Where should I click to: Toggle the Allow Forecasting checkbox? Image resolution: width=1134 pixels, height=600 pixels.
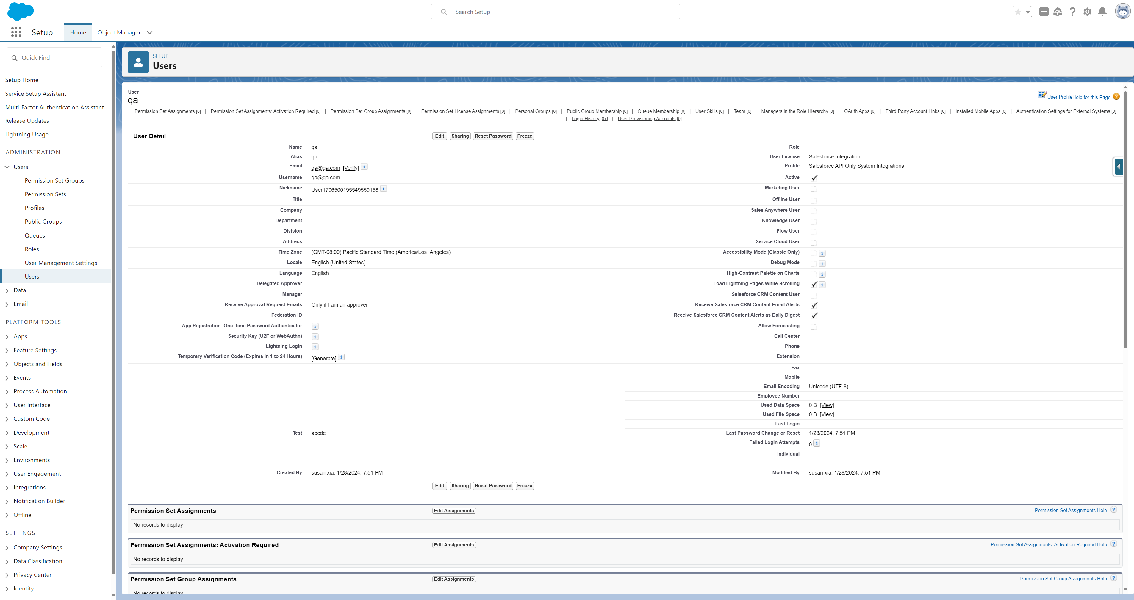click(x=814, y=327)
